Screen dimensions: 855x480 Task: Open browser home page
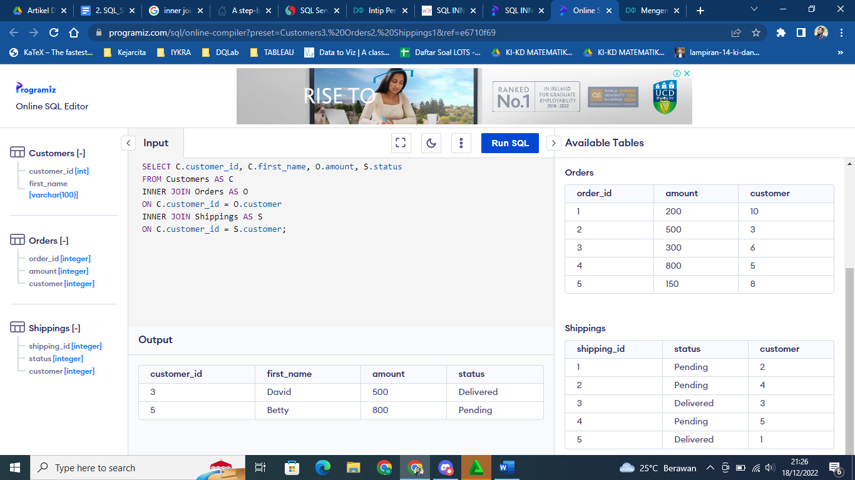[x=74, y=32]
